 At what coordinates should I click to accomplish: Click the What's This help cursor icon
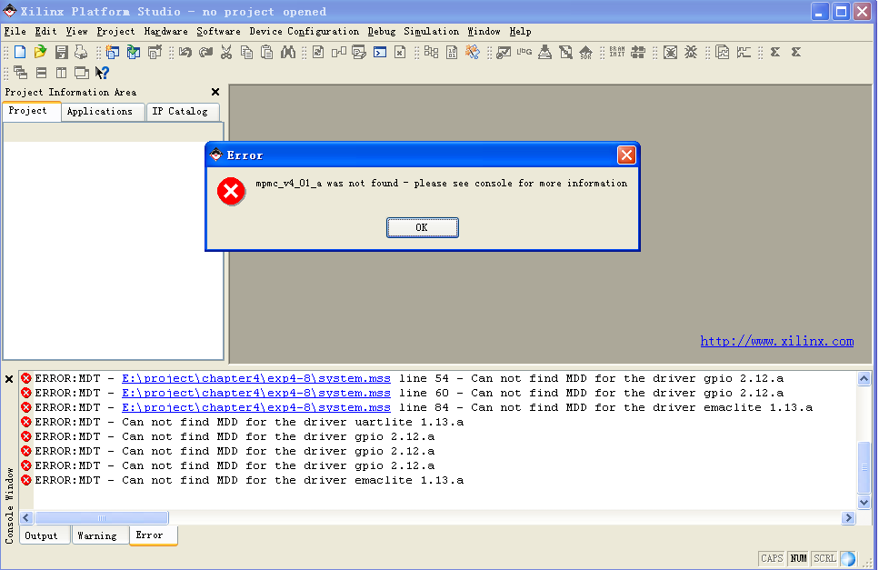pyautogui.click(x=102, y=73)
